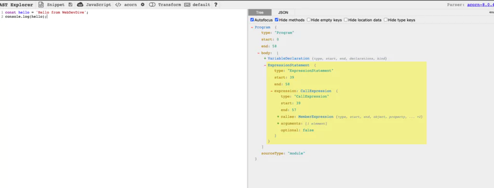Collapse the ExpressionStatement node
Viewport: 494px width, 188px height.
tap(265, 65)
